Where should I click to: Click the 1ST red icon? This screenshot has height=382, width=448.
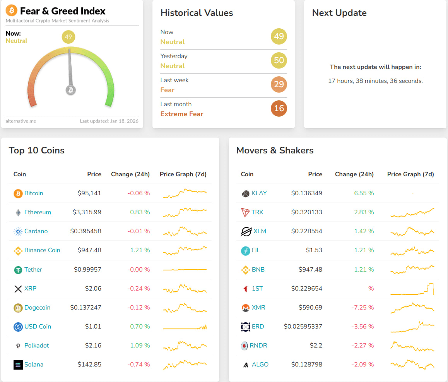click(245, 289)
